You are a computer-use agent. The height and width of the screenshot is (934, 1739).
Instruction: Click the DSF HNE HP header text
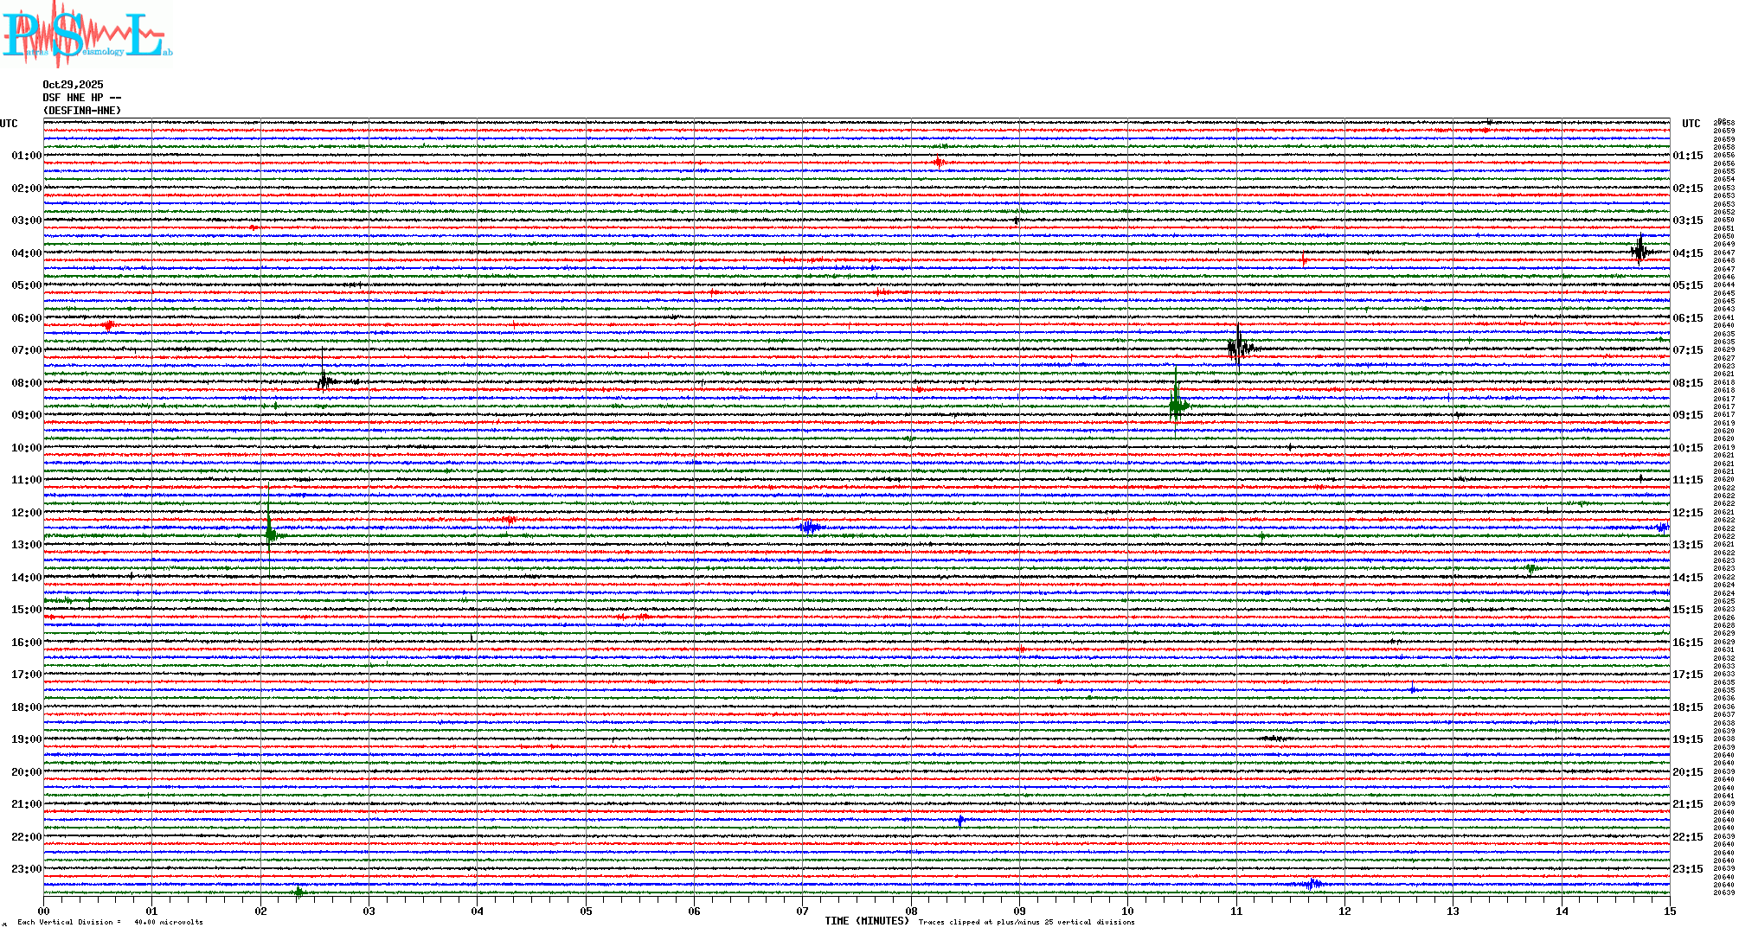81,98
